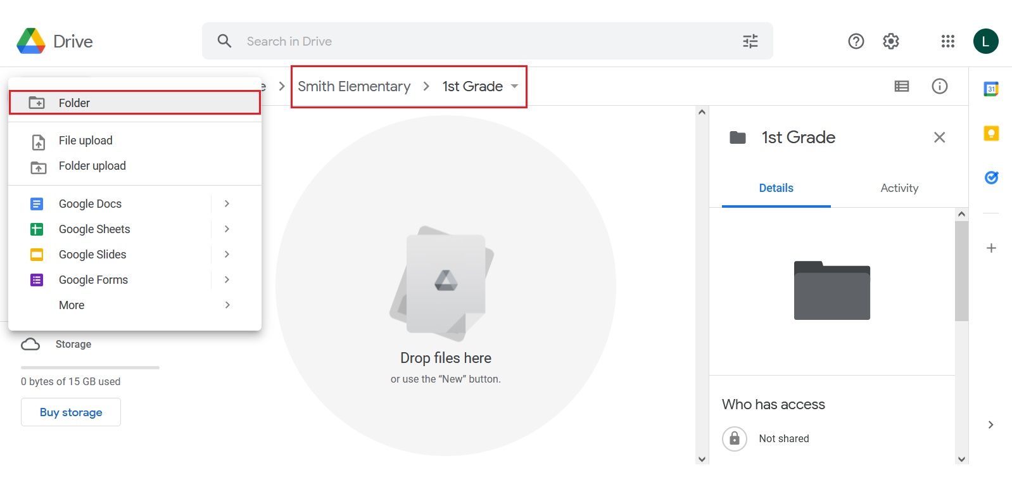Open the Settings gear icon
Image resolution: width=1012 pixels, height=489 pixels.
891,41
